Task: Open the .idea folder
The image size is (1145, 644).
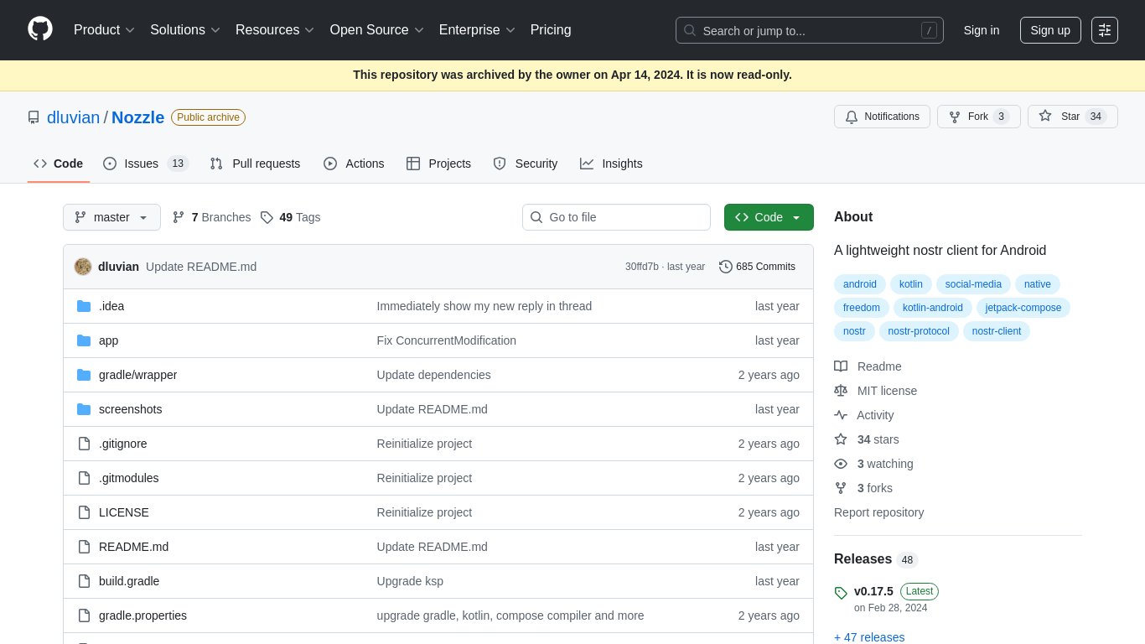Action: 111,306
